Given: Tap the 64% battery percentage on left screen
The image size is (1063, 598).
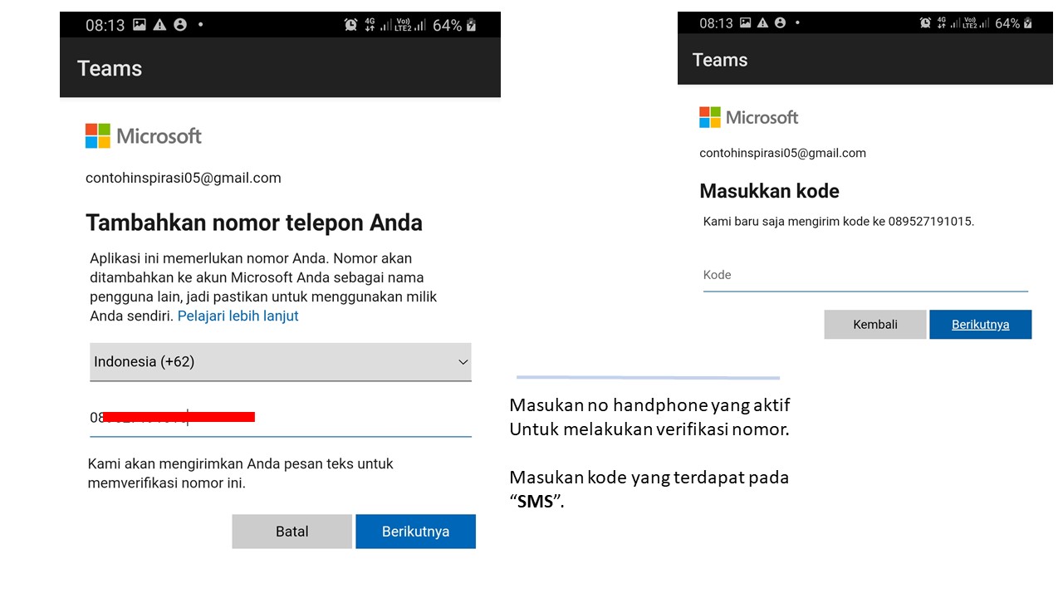Looking at the screenshot, I should tap(447, 25).
